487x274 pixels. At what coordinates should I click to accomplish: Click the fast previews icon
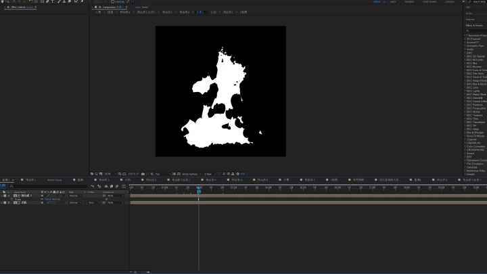224,174
